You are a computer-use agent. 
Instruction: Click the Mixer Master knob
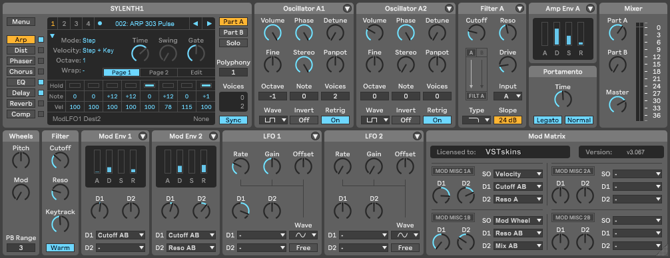click(x=617, y=104)
